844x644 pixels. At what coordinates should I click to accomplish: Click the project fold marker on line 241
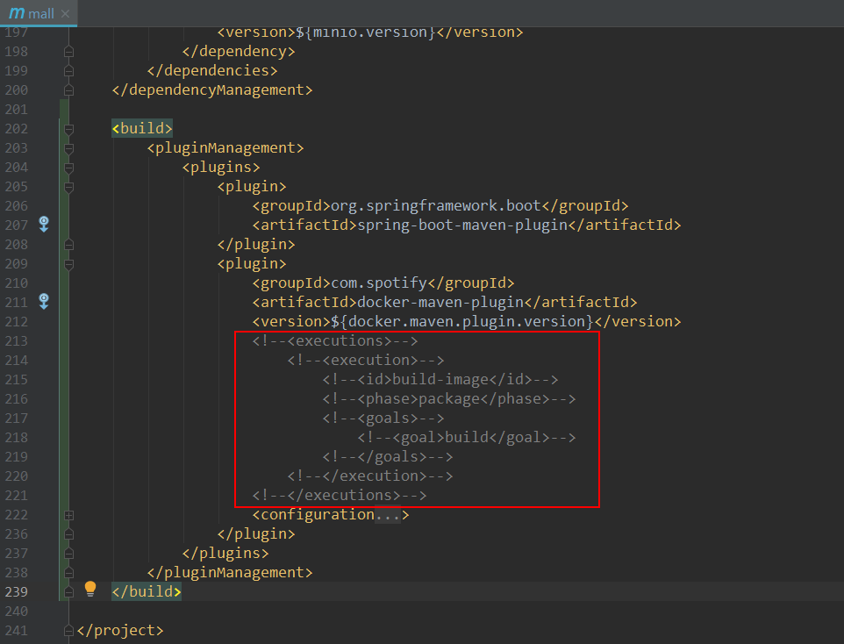(69, 631)
